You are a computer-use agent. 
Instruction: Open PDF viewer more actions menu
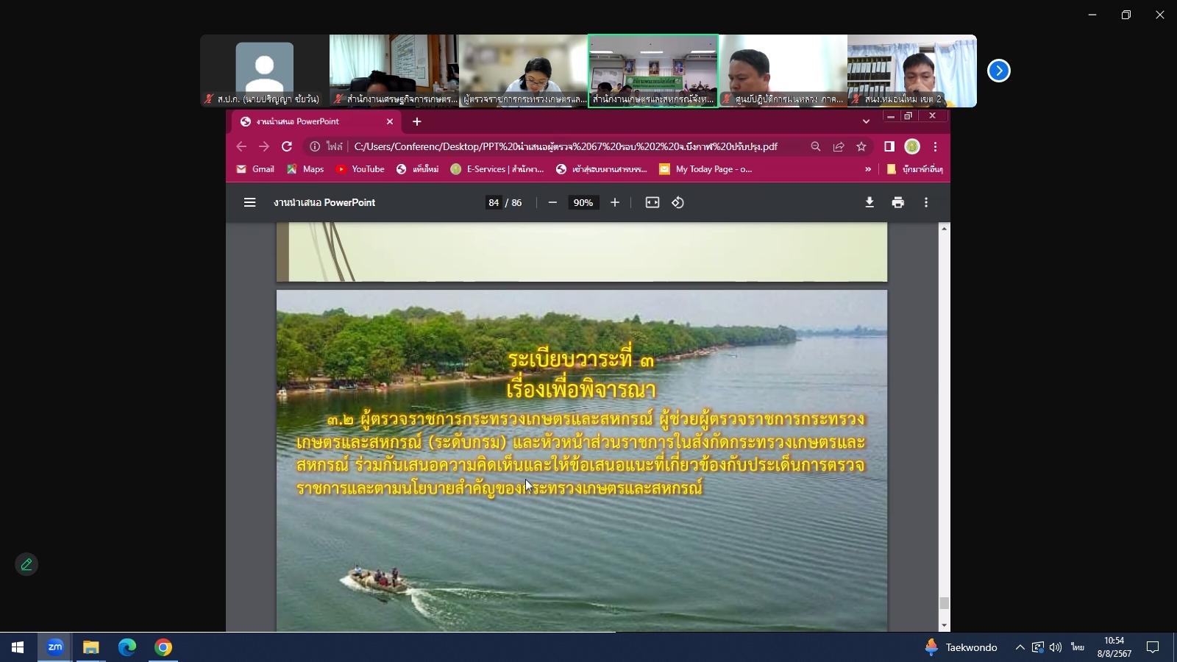point(926,202)
